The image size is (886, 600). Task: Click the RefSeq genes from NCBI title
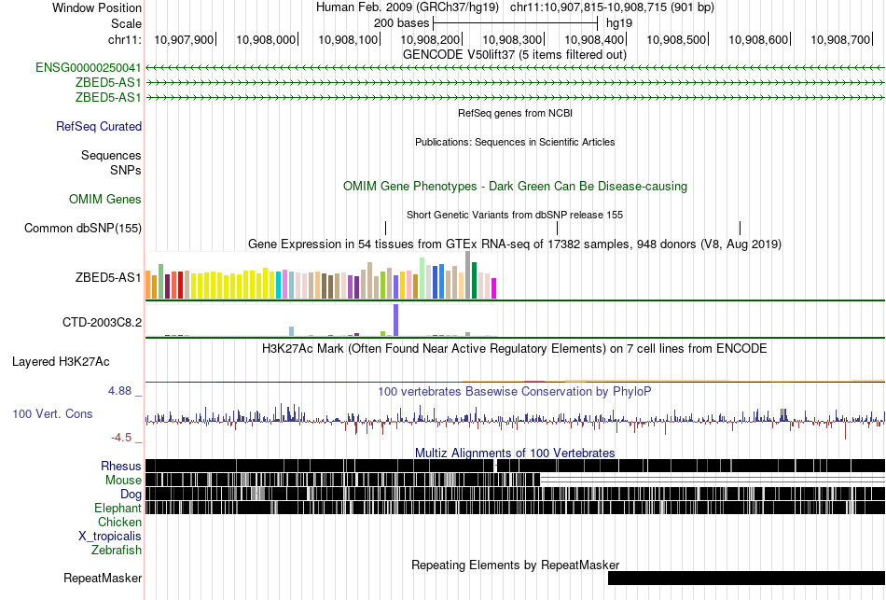pyautogui.click(x=516, y=113)
